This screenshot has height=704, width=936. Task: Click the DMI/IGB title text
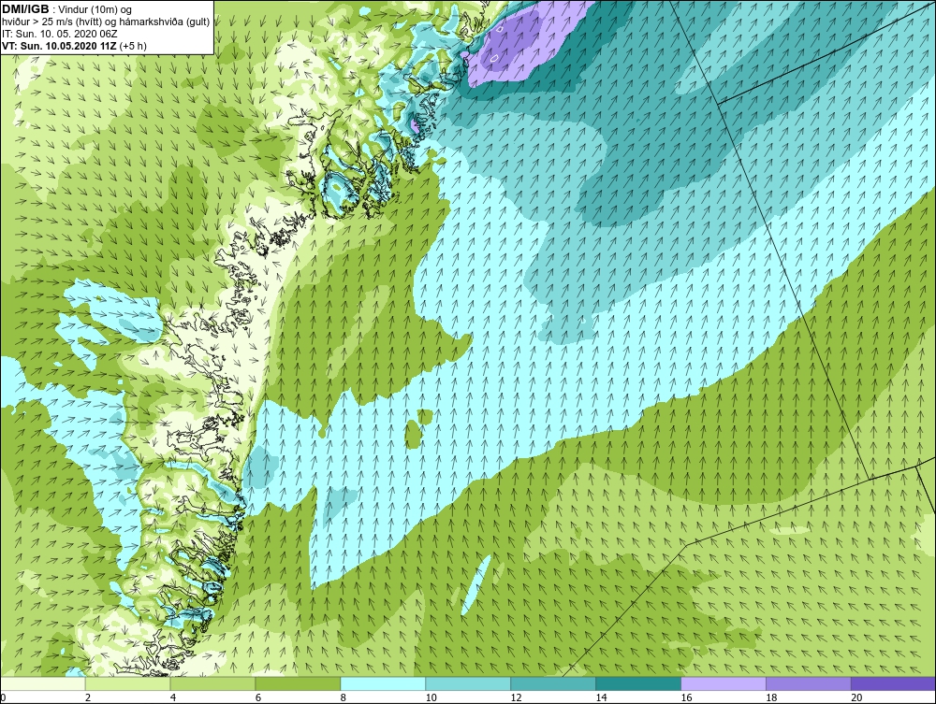click(25, 9)
